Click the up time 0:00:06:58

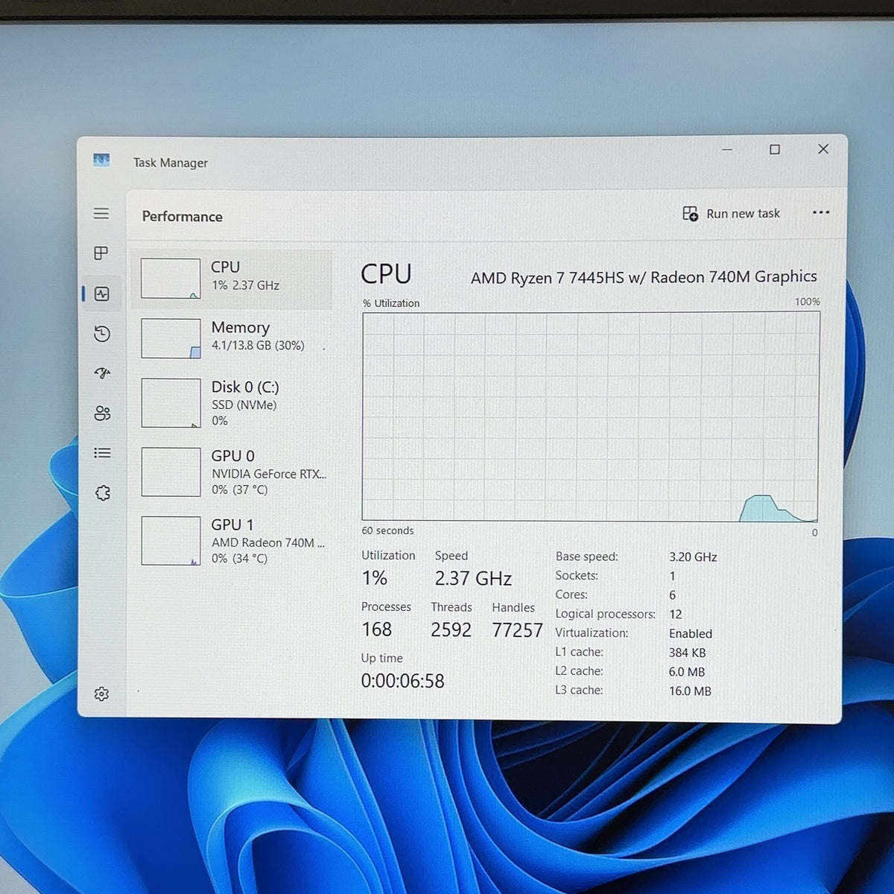[402, 681]
